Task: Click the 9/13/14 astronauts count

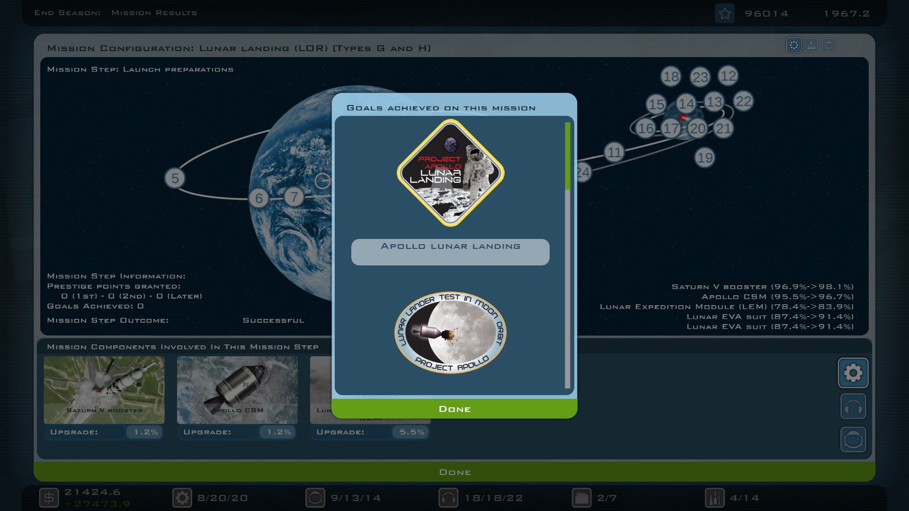Action: coord(356,498)
